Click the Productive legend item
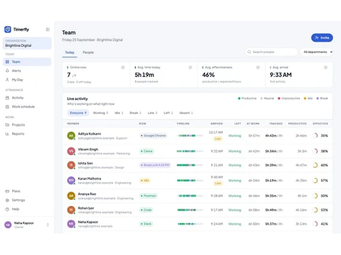Screen dimensions: 341x255 pos(247,99)
